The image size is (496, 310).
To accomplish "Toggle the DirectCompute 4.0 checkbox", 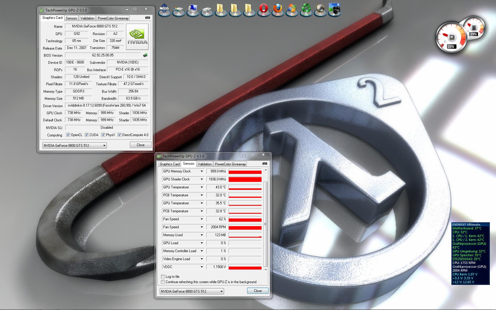I will tap(119, 135).
